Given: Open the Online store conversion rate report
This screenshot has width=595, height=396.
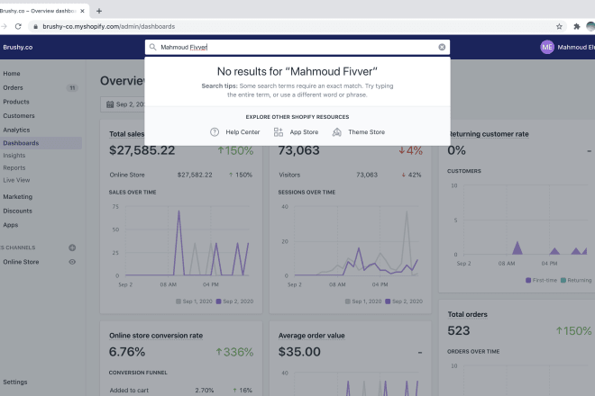Looking at the screenshot, I should (156, 336).
